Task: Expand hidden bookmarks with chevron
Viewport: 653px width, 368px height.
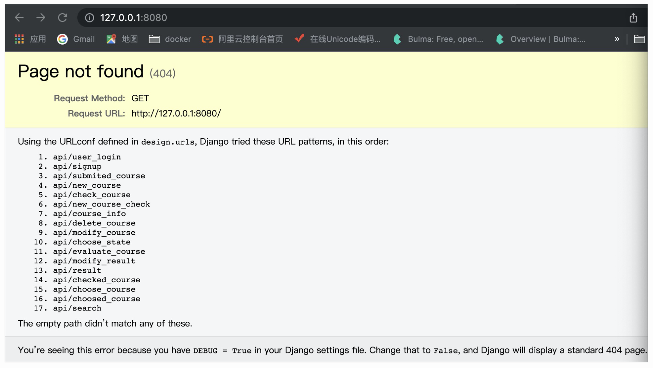Action: (617, 39)
